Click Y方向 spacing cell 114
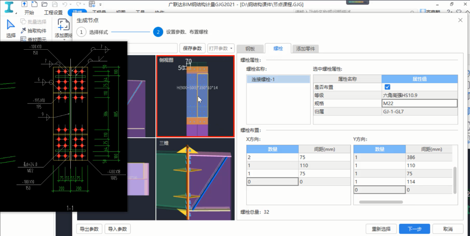This screenshot has height=236, width=470. tap(429, 182)
